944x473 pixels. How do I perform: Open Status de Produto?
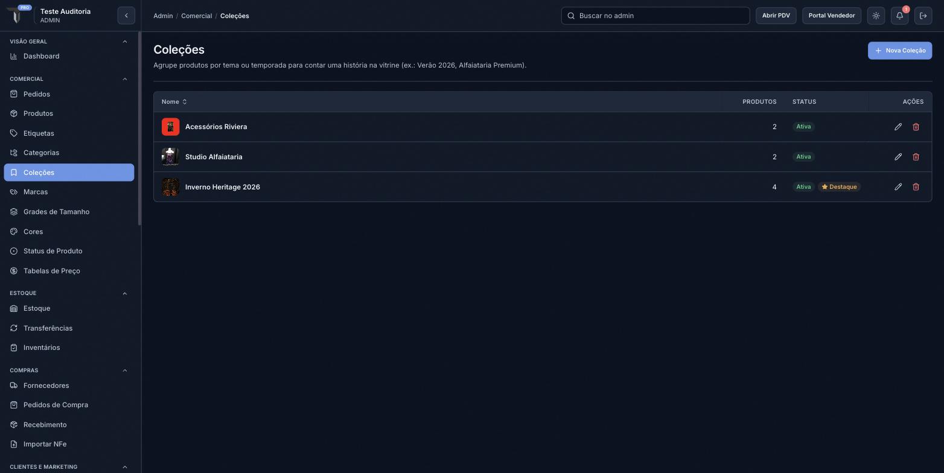(x=69, y=251)
